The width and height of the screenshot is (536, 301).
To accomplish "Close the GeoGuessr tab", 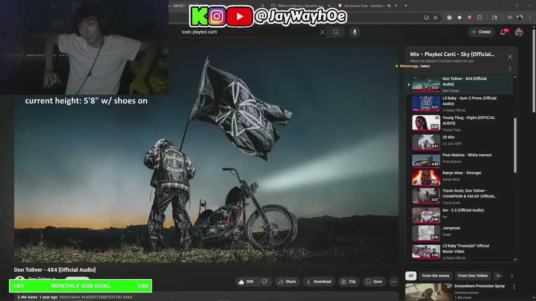I will click(395, 6).
